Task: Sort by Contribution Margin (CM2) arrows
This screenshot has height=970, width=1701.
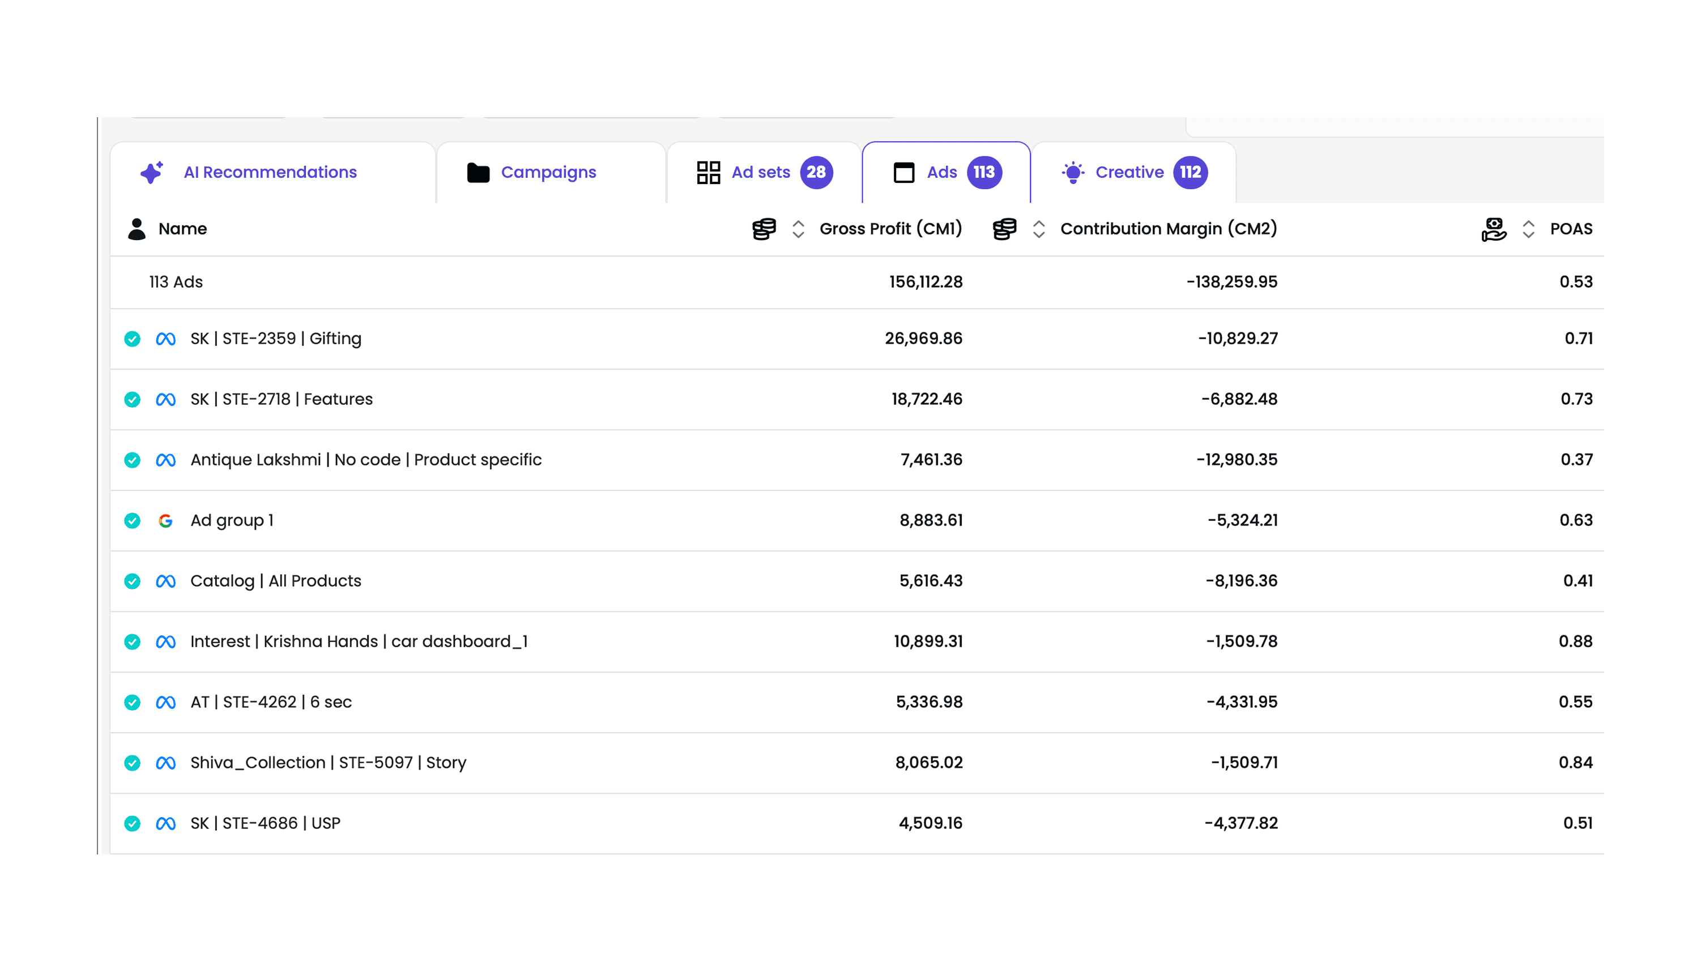Action: coord(1038,229)
